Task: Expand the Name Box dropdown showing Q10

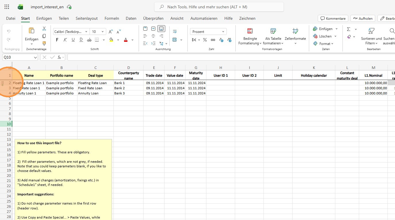Action: tap(35, 58)
